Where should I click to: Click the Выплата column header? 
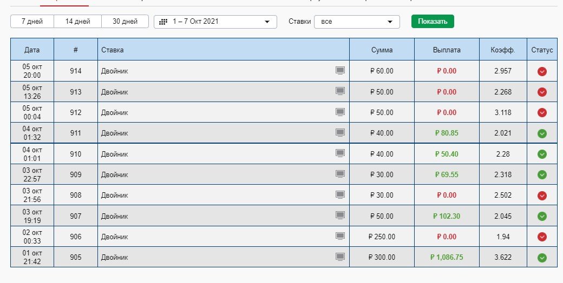(447, 50)
